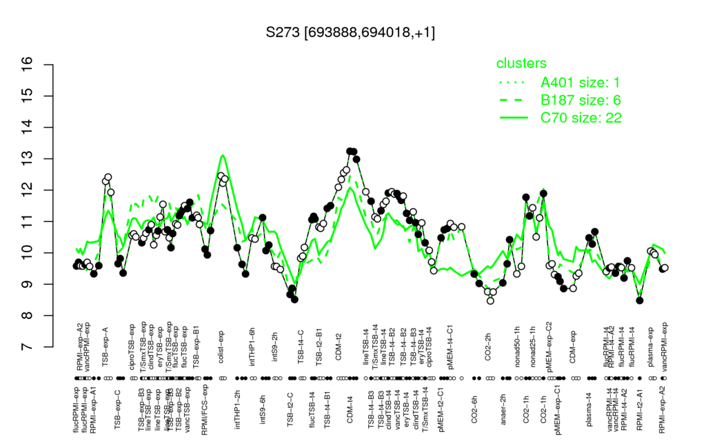Click the y-axis label 16
706x441 pixels.
point(28,65)
